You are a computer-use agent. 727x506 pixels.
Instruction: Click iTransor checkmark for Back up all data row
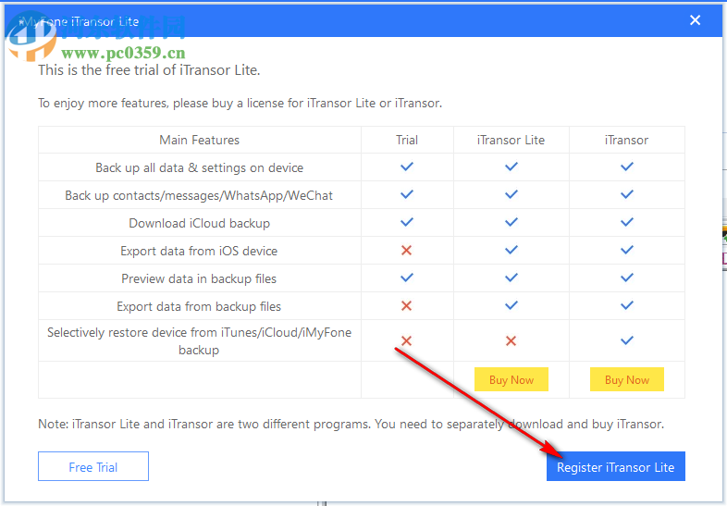click(627, 167)
